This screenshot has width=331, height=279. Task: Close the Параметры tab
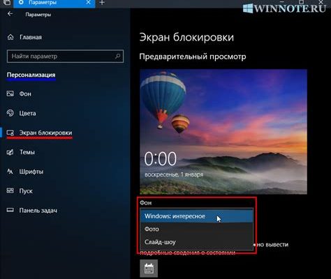(89, 3)
